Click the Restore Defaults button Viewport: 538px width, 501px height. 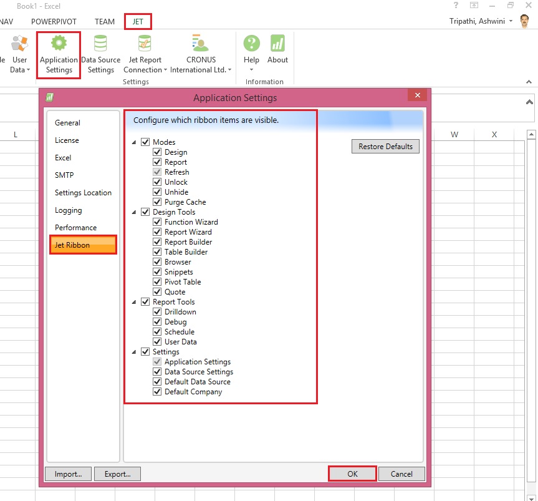[x=385, y=147]
